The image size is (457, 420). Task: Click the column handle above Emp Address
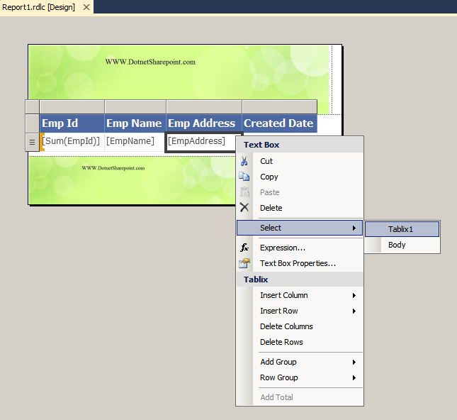pyautogui.click(x=204, y=106)
